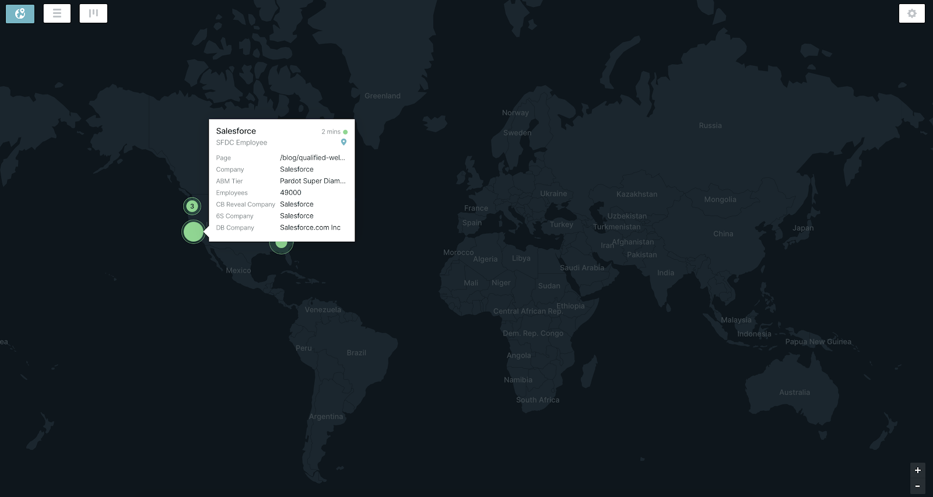The height and width of the screenshot is (497, 933).
Task: Click the 49000 employees value
Action: 290,193
